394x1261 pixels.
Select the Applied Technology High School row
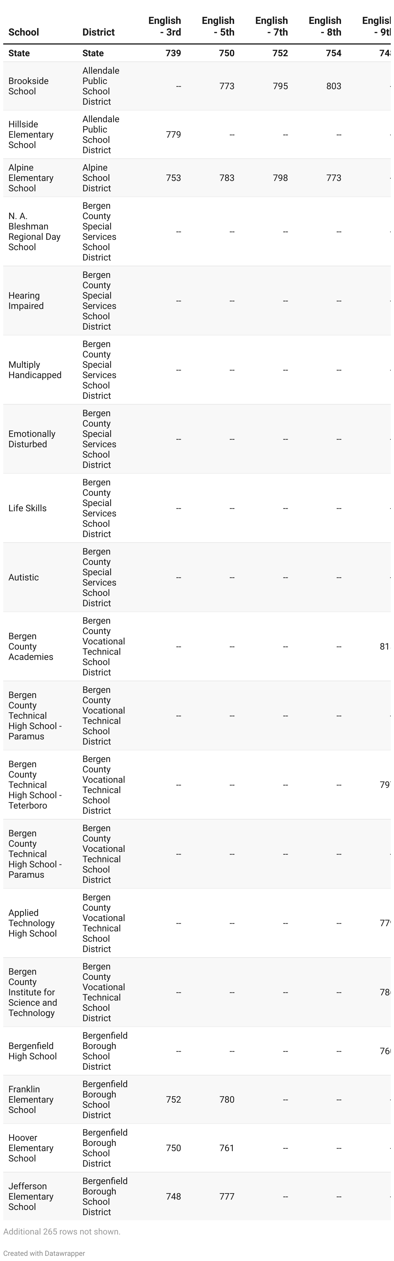[32, 923]
